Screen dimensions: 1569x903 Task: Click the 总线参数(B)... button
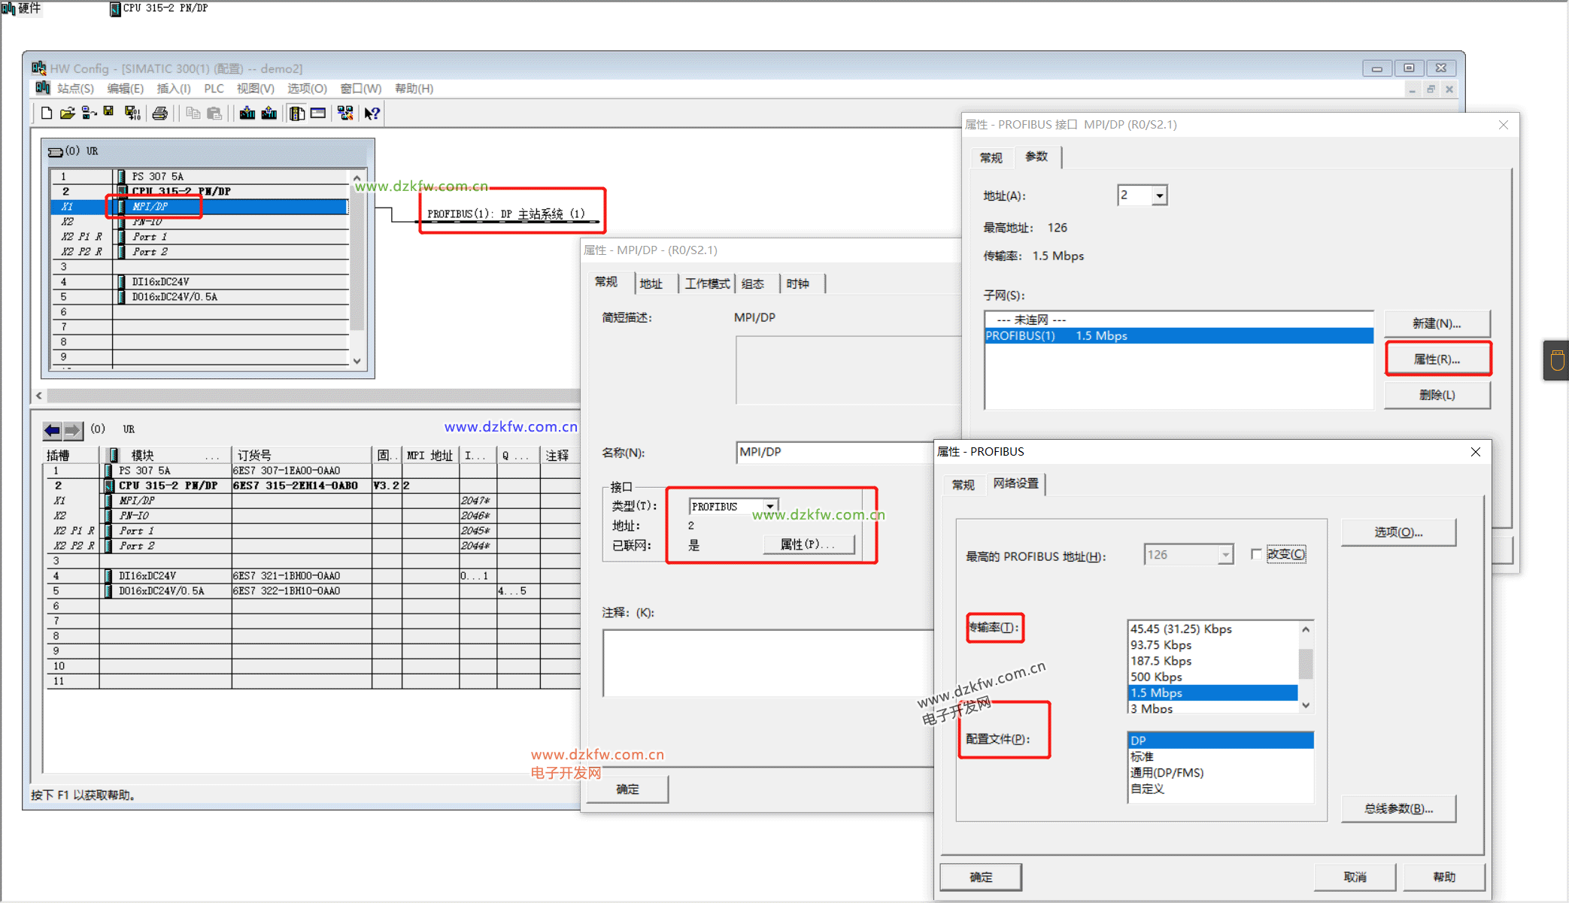point(1398,809)
